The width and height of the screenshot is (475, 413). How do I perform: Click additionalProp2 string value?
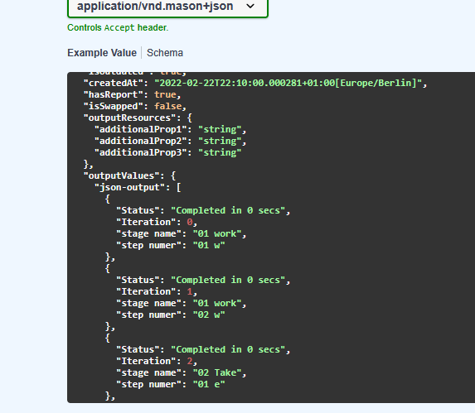point(220,141)
